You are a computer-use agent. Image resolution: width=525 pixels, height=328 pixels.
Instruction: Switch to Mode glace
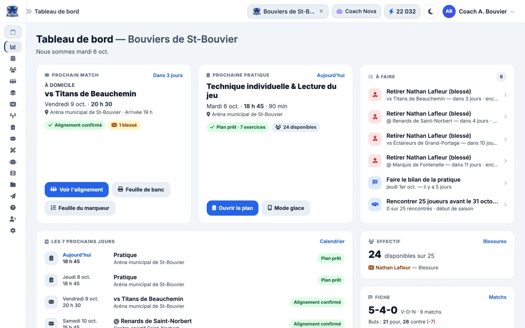coord(286,208)
